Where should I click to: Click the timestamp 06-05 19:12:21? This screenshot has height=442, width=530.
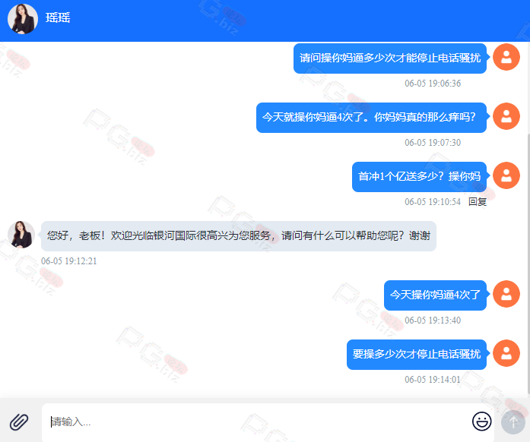click(x=69, y=261)
